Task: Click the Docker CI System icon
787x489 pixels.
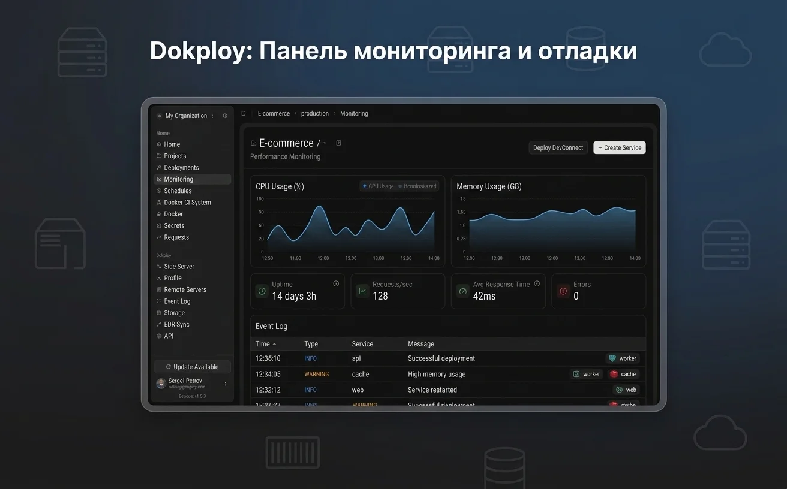Action: pos(159,203)
